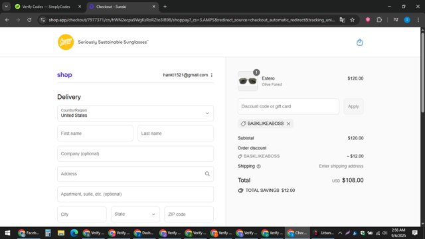The image size is (425, 239).
Task: Click the Apartment, suite field
Action: [135, 194]
